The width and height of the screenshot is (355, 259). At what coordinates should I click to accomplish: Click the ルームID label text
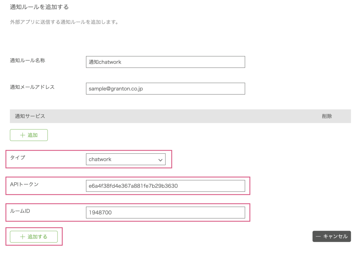coord(20,211)
